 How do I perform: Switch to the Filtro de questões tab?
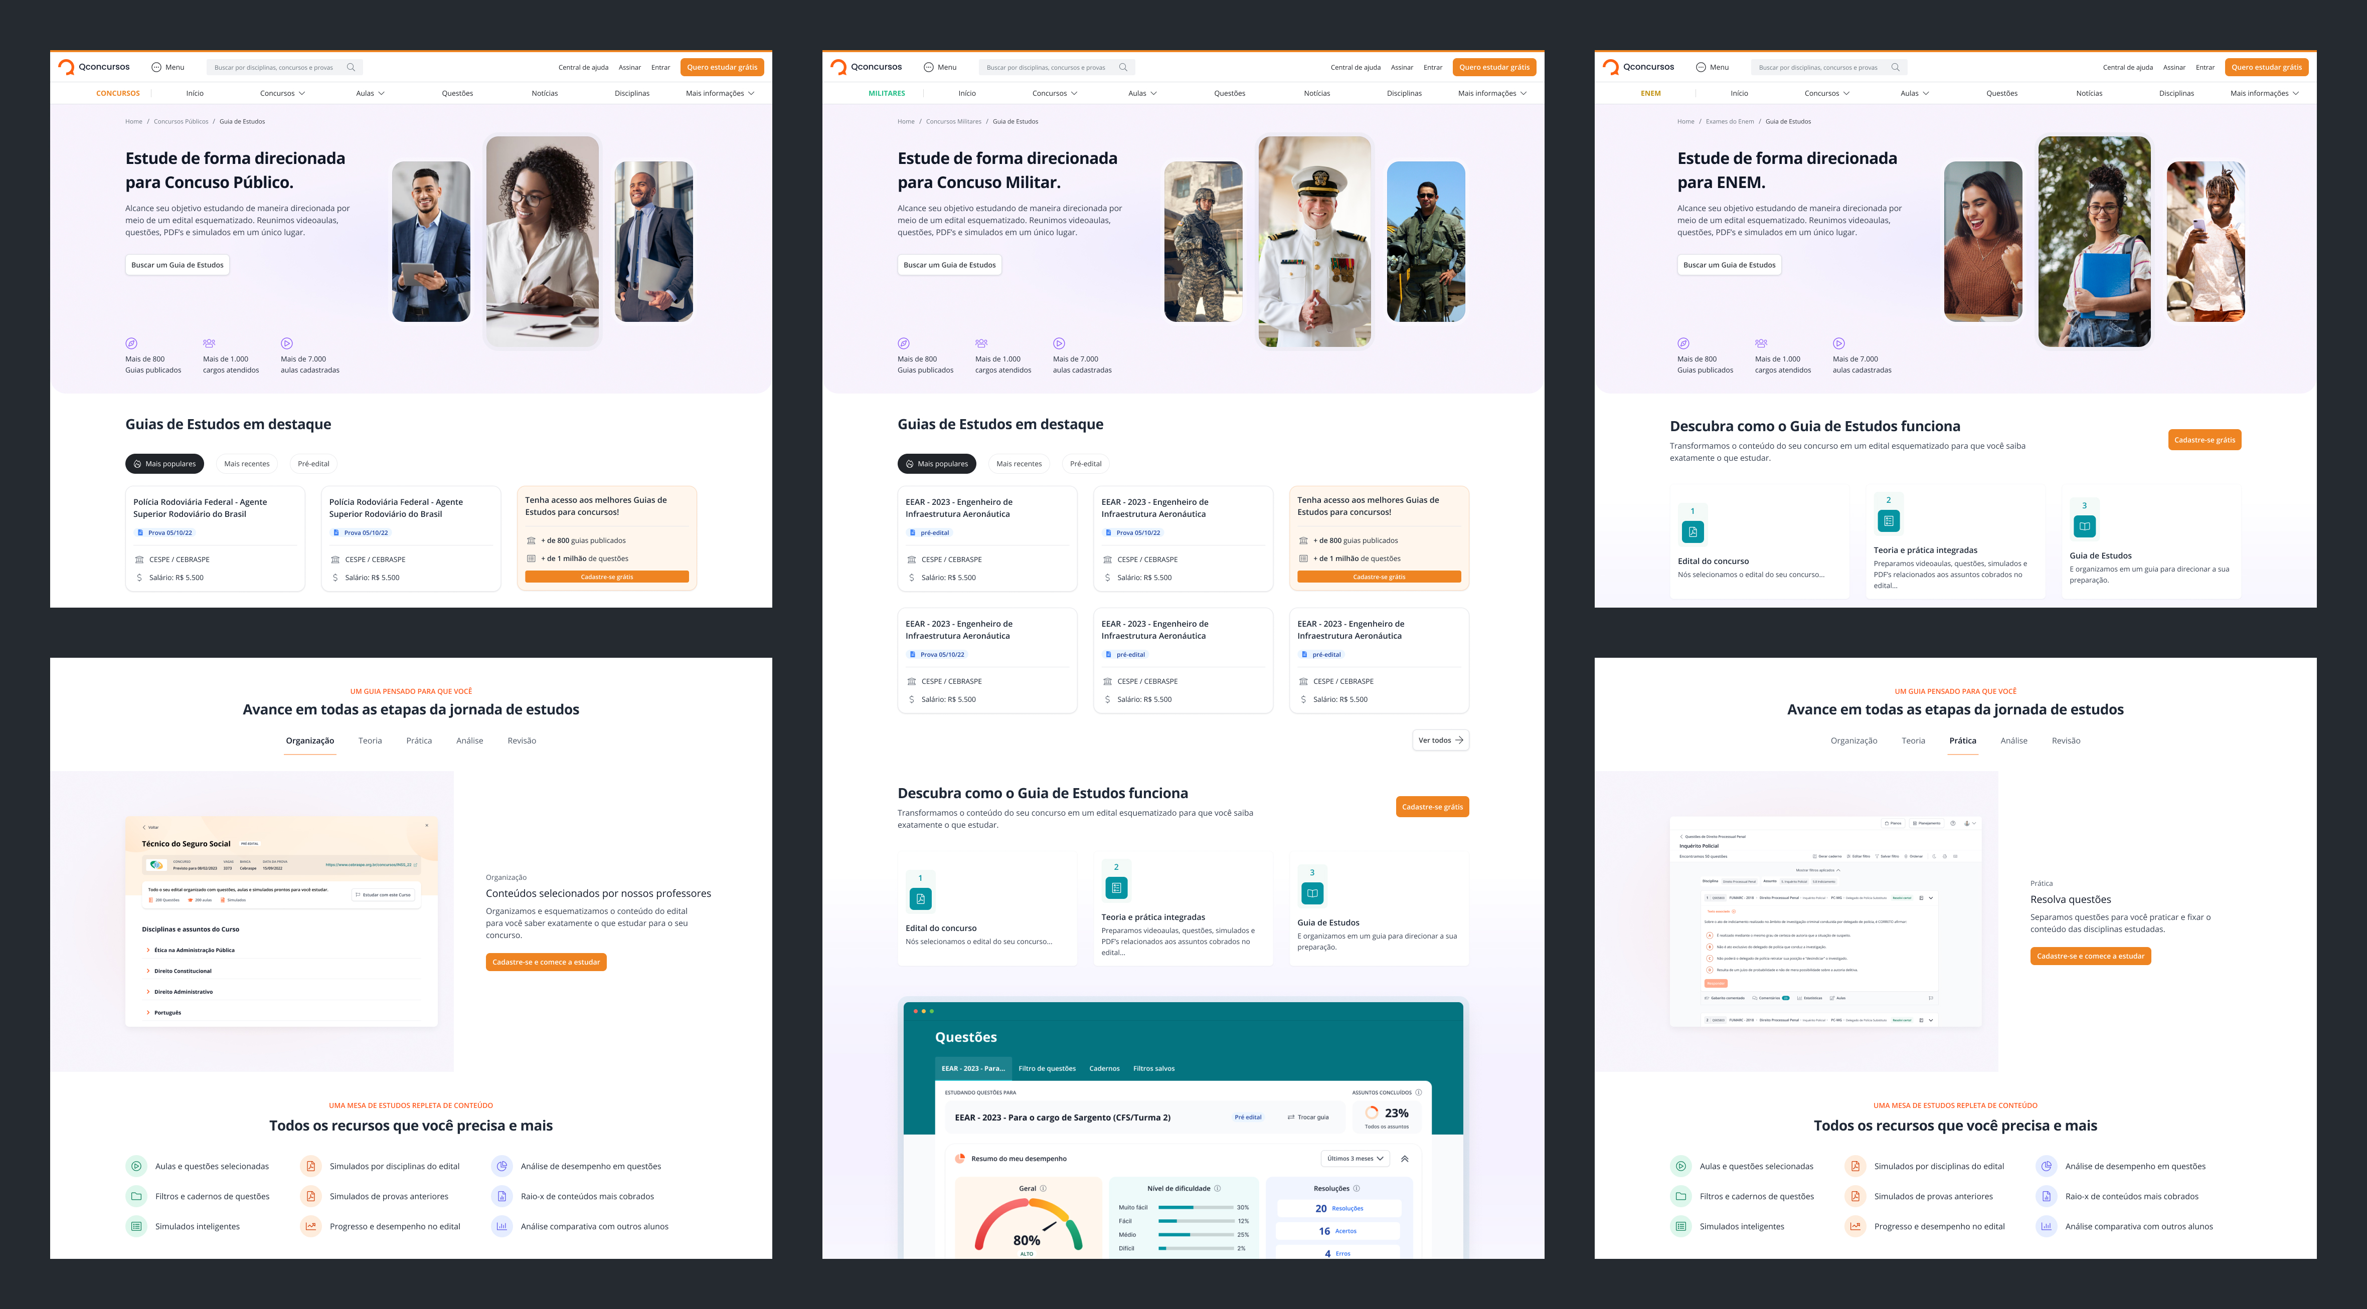click(1047, 1068)
